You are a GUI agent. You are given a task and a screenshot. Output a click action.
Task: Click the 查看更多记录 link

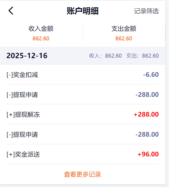coord(83,174)
